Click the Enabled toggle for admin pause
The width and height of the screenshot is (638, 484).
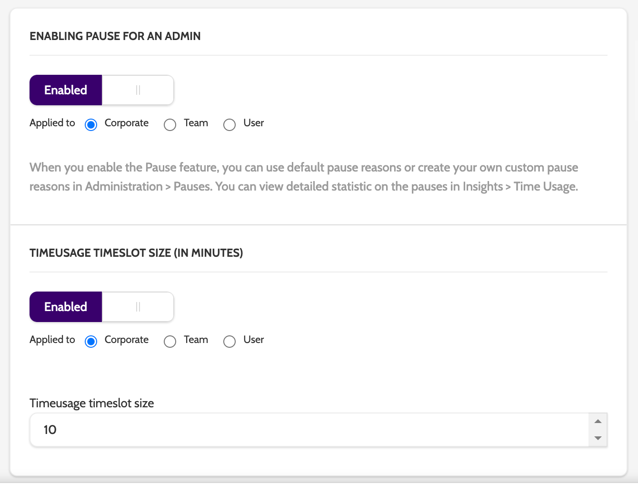tap(66, 90)
